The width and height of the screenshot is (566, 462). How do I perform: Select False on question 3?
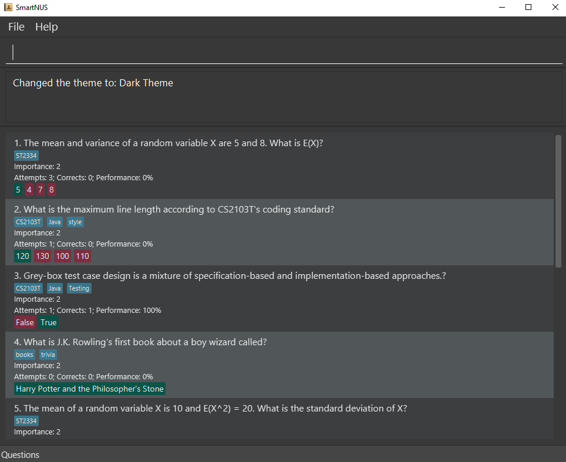tap(25, 322)
